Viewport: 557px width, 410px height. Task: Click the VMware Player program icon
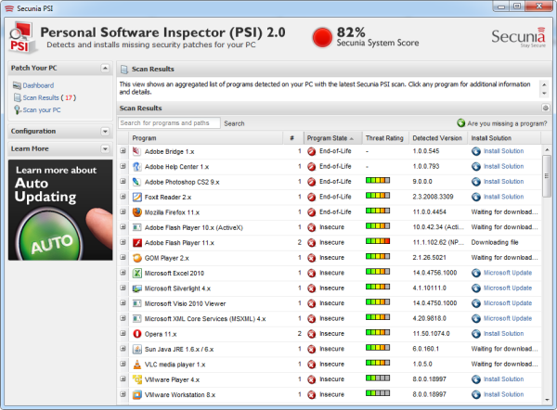pos(136,379)
